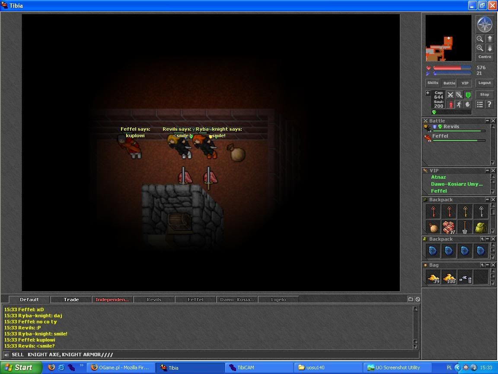
Task: Open the Ligelo chat tab
Action: point(278,300)
